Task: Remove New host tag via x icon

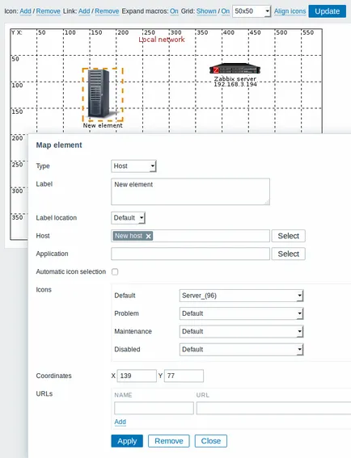Action: pos(148,236)
